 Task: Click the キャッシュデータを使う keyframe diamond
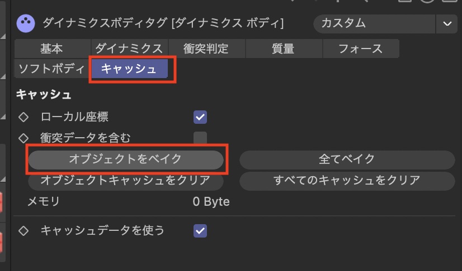(23, 230)
